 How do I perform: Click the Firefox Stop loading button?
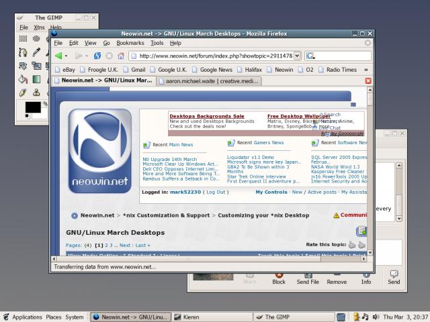109,56
